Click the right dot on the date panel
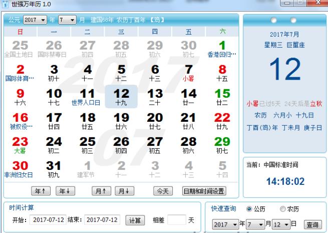This screenshot has height=233, width=328. (x=293, y=21)
